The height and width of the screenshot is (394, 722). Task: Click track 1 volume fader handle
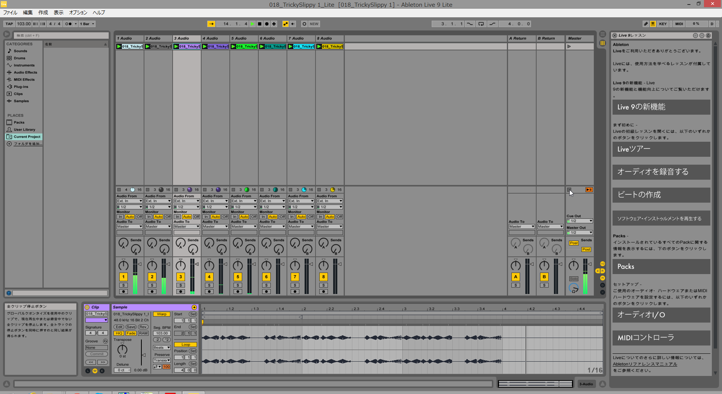[x=140, y=264]
